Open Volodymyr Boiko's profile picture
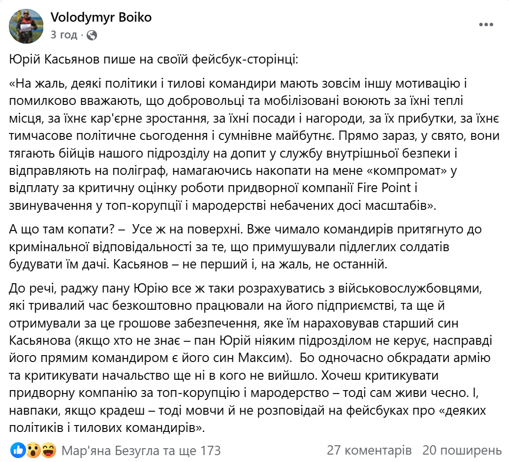Image resolution: width=509 pixels, height=462 pixels. (x=26, y=26)
